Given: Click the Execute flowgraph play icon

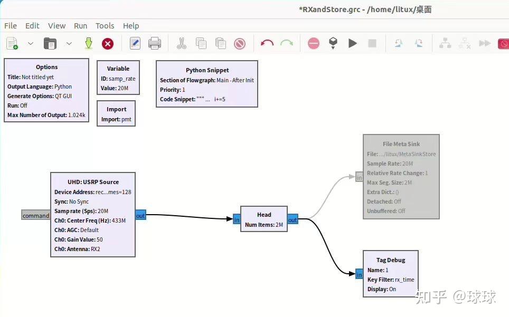Looking at the screenshot, I should pos(352,43).
